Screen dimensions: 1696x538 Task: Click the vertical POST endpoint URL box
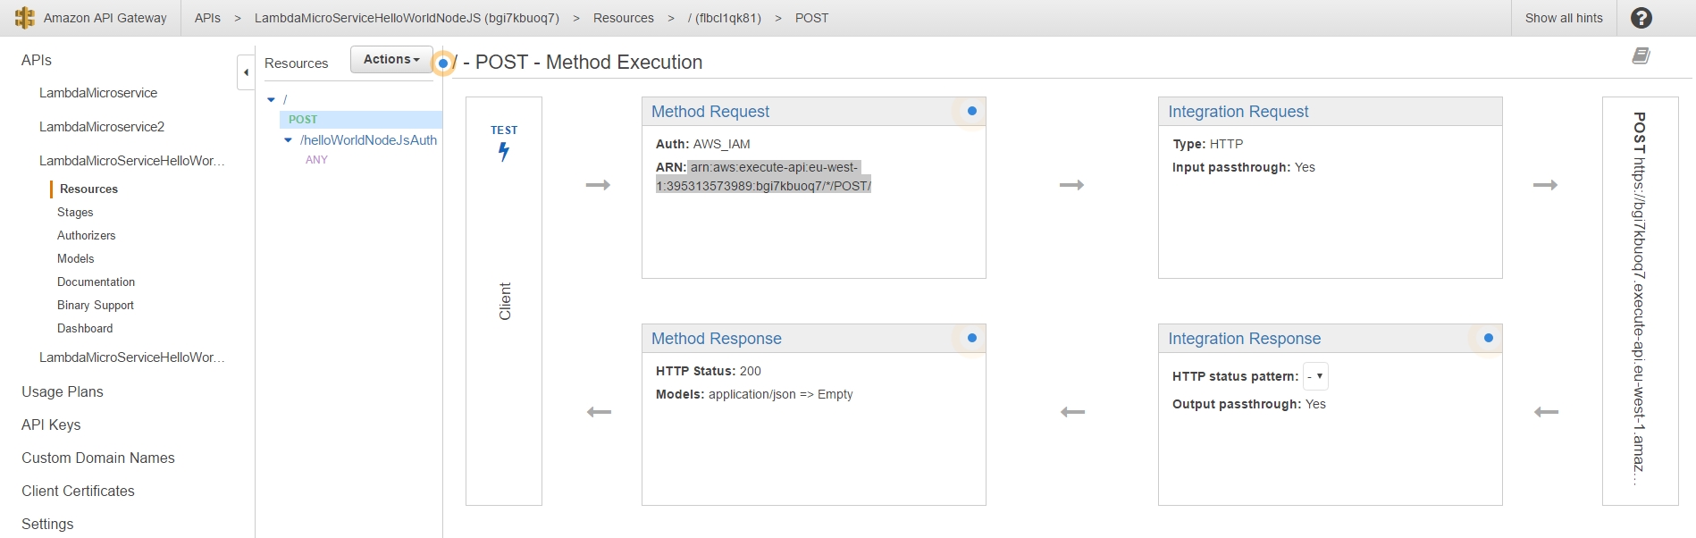point(1640,301)
